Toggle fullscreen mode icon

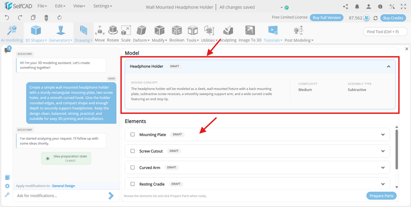[x=403, y=7]
